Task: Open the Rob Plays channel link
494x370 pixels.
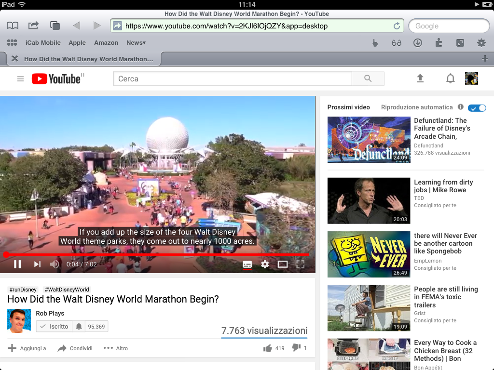Action: (50, 313)
